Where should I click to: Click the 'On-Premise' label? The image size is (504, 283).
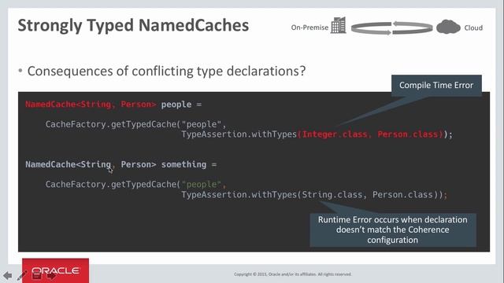pyautogui.click(x=309, y=28)
